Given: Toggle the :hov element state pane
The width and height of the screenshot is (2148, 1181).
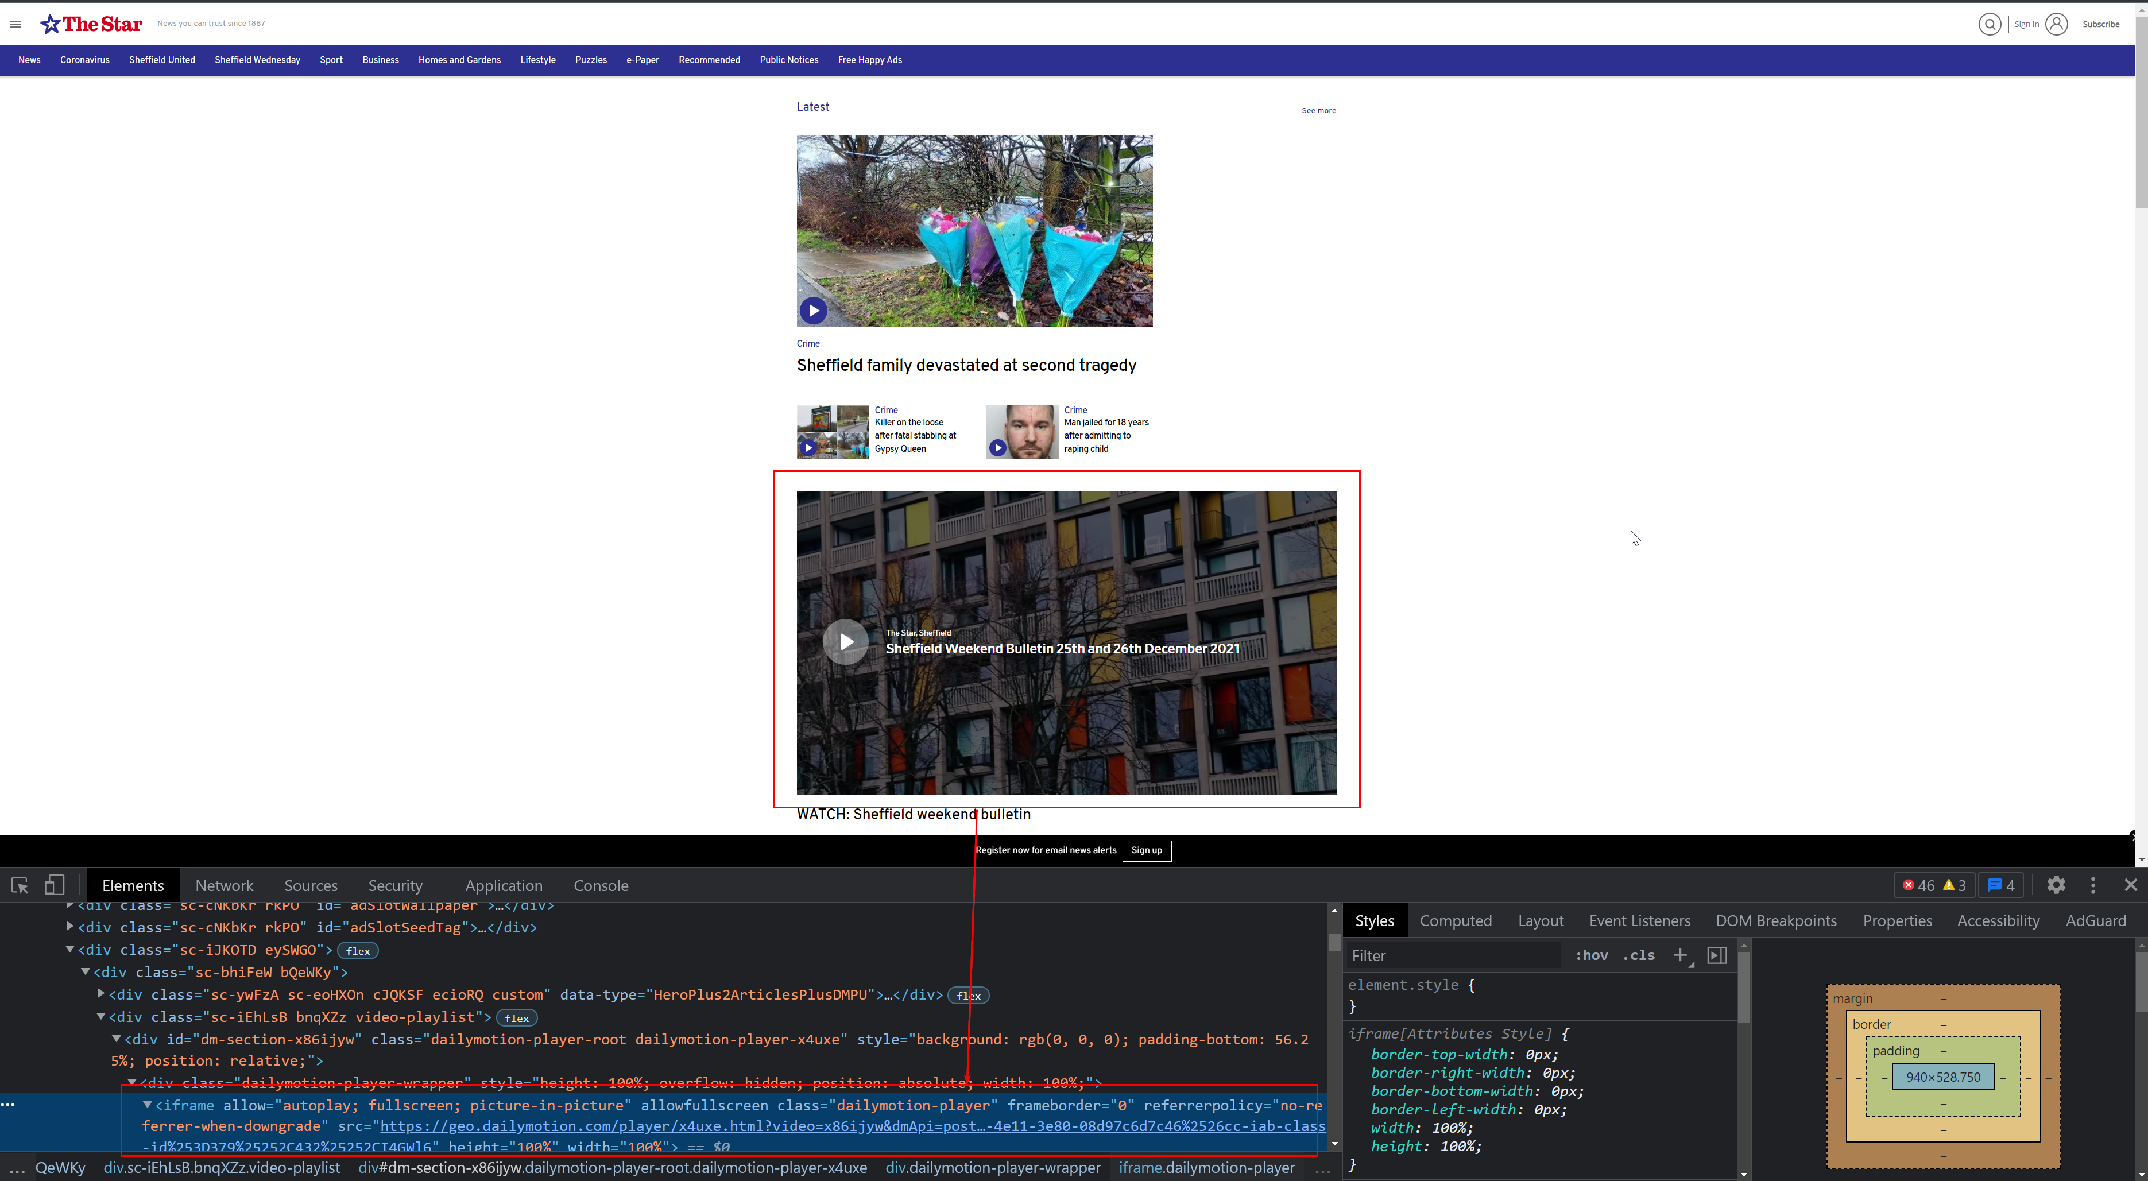Looking at the screenshot, I should click(x=1592, y=956).
